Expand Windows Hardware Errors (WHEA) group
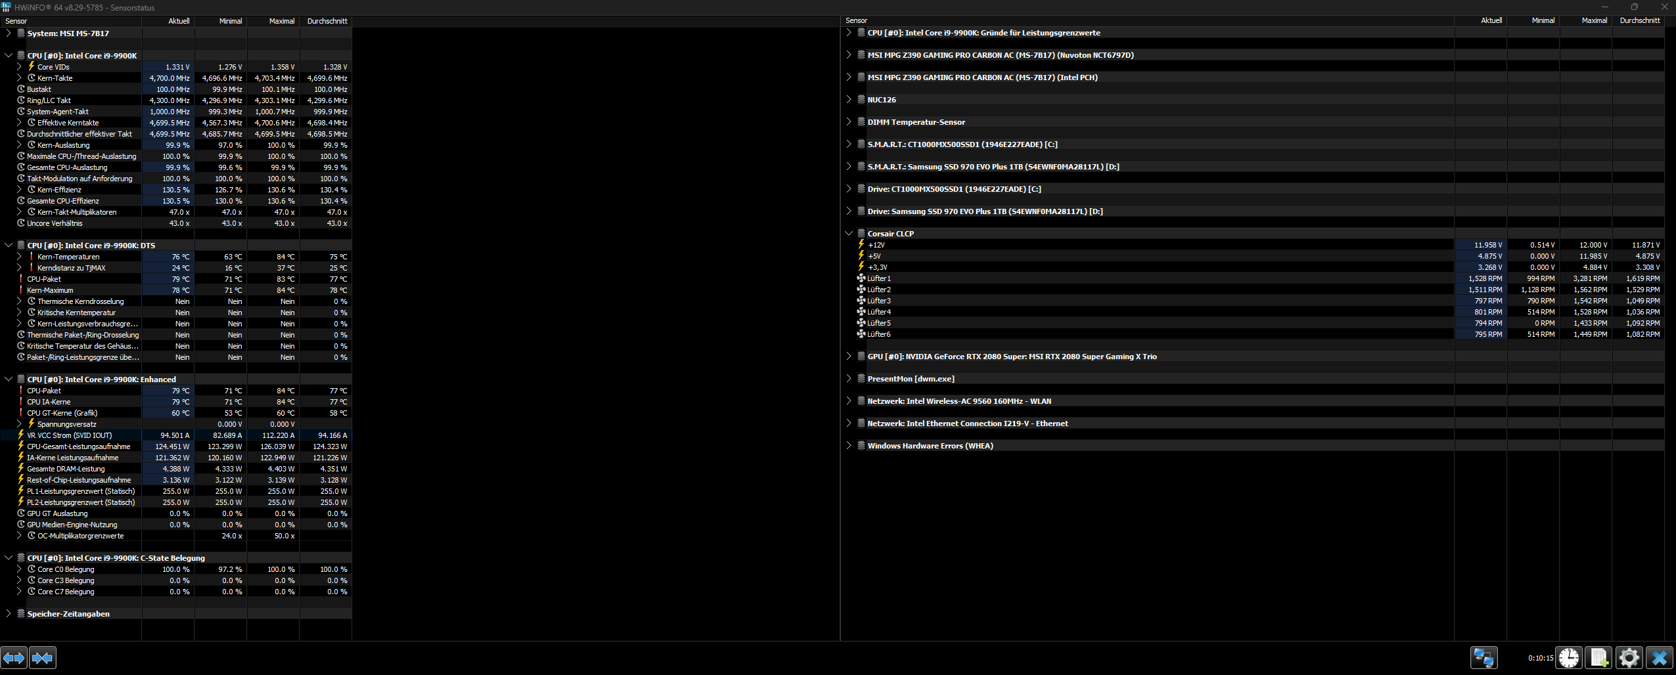The height and width of the screenshot is (675, 1676). pyautogui.click(x=849, y=445)
